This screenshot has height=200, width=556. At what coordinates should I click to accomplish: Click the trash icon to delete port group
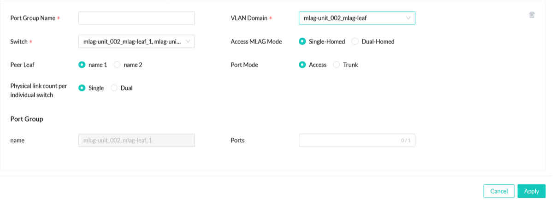click(532, 15)
